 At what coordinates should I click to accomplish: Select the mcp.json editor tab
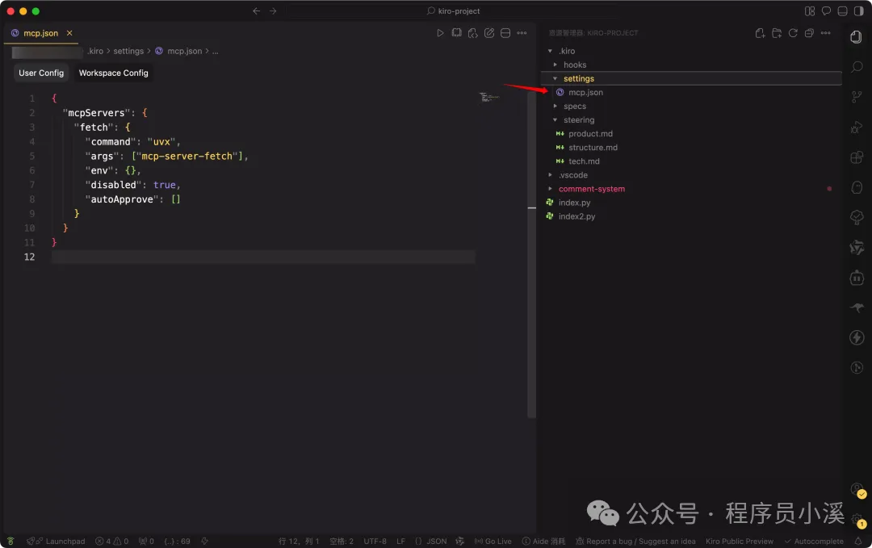click(x=40, y=33)
